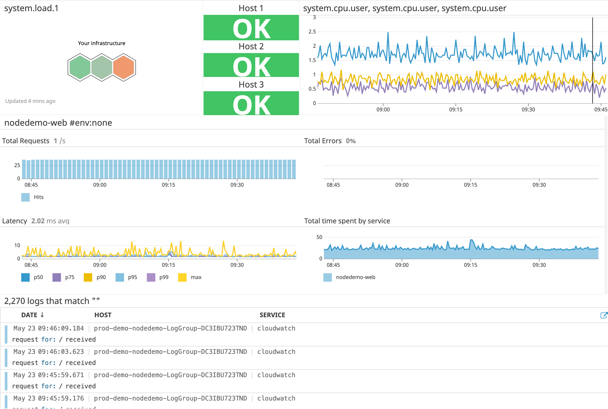
Task: Open log entry at 09:46:03.623
Action: 304,358
